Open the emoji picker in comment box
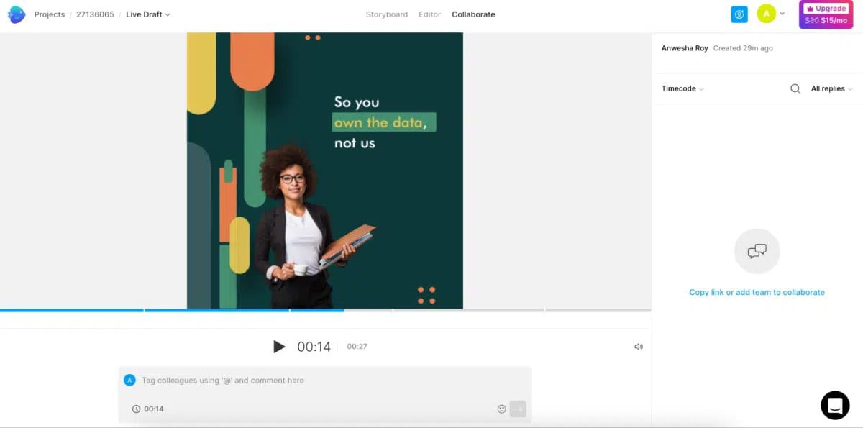This screenshot has width=863, height=428. coord(501,409)
